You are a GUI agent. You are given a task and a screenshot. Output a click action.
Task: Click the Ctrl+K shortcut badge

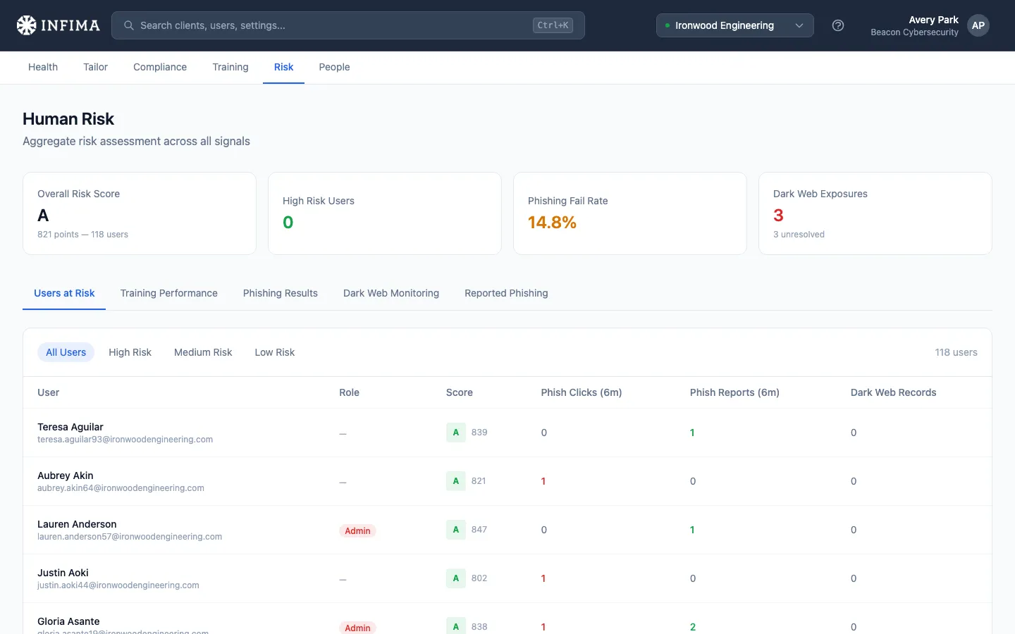point(553,25)
